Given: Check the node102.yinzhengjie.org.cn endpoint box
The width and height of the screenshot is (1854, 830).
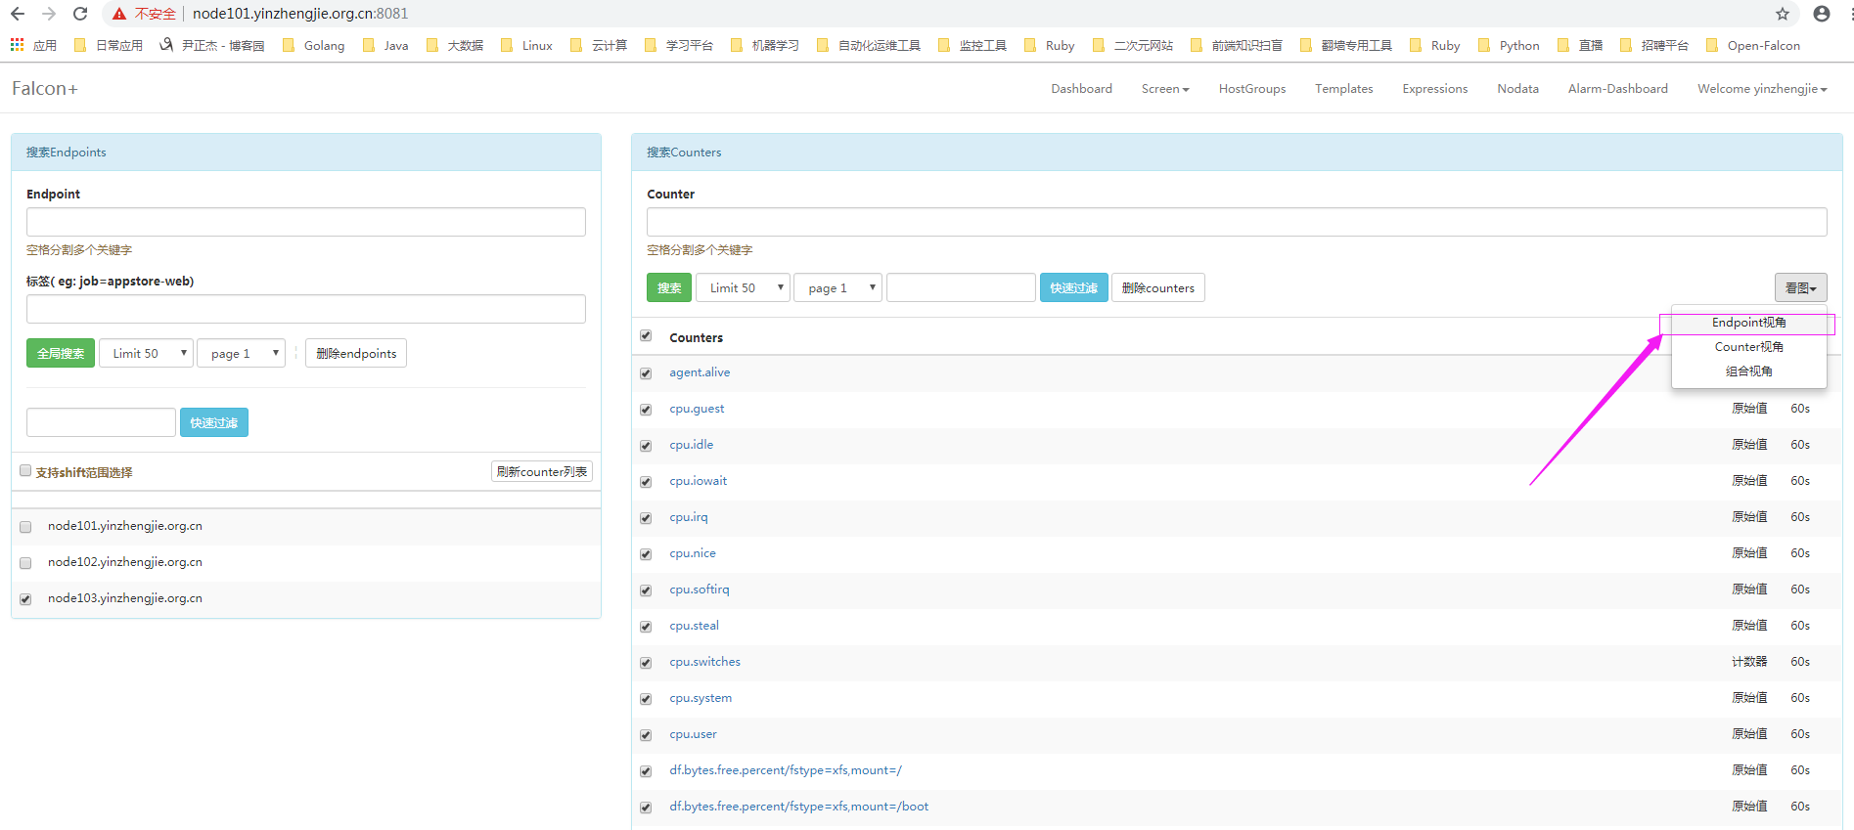Looking at the screenshot, I should [25, 563].
